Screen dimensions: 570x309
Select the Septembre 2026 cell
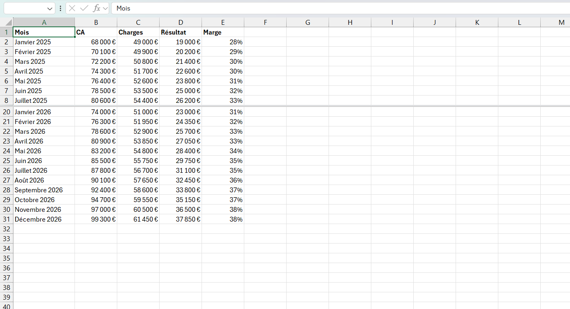[44, 190]
